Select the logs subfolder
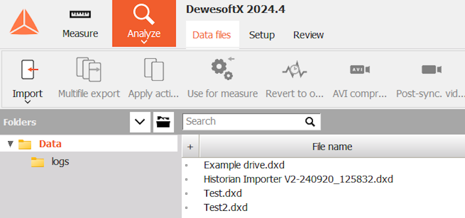This screenshot has width=465, height=218. click(60, 161)
